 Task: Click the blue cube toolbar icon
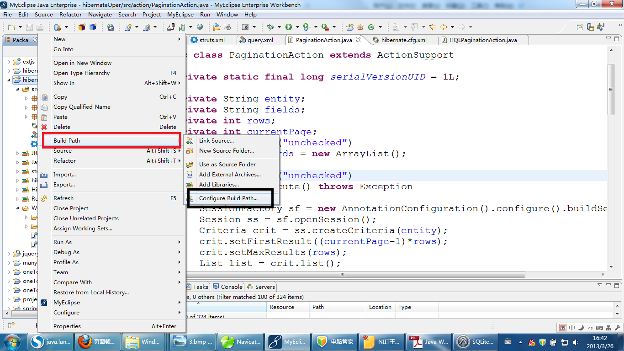[x=93, y=27]
